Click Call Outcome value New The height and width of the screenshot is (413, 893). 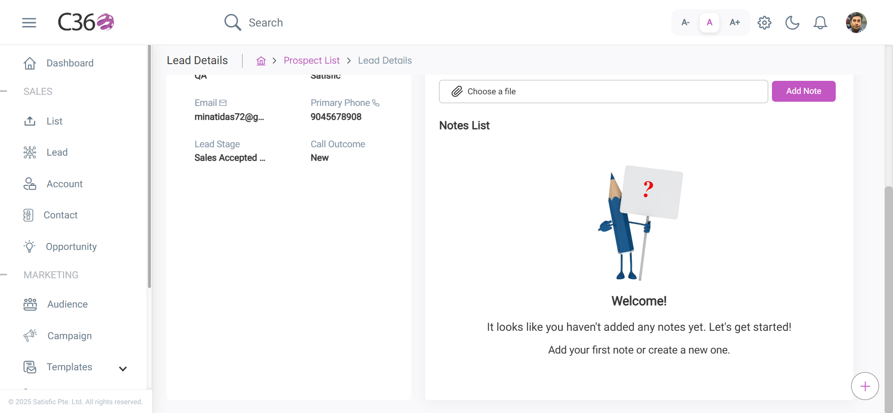[320, 158]
